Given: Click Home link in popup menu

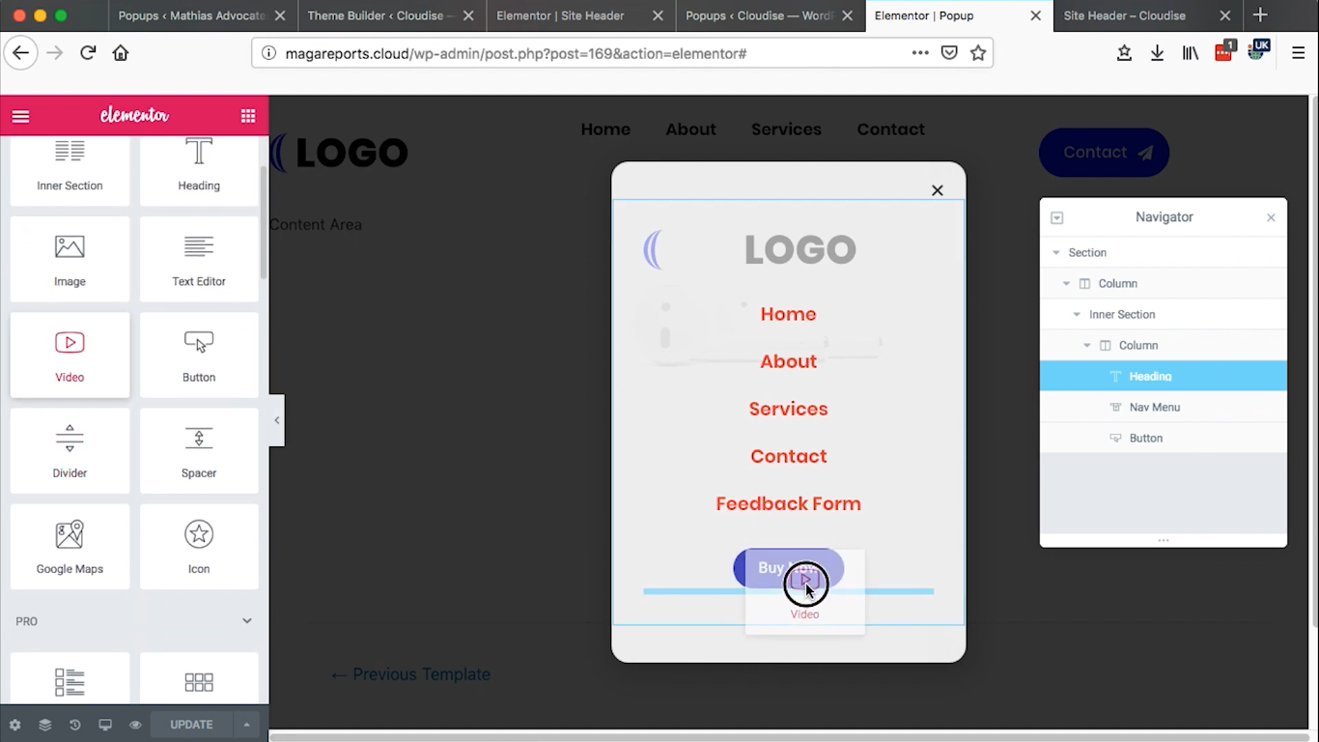Looking at the screenshot, I should click(788, 314).
